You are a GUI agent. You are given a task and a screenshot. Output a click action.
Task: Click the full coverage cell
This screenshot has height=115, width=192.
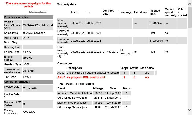pos(125,52)
